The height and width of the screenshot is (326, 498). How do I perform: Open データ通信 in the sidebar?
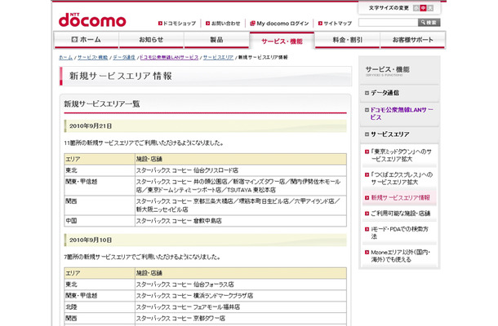click(x=385, y=93)
